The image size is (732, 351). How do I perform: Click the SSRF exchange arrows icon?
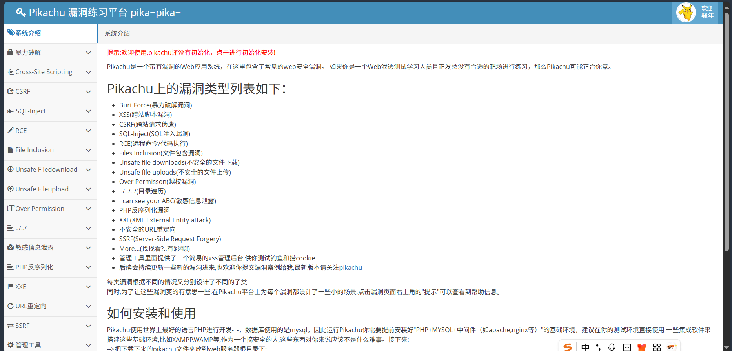(11, 326)
